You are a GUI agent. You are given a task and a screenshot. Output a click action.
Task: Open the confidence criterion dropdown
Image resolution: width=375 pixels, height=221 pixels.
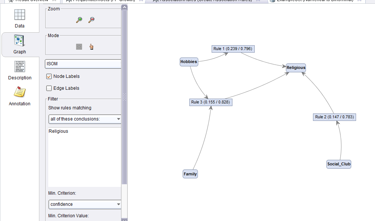pos(85,204)
